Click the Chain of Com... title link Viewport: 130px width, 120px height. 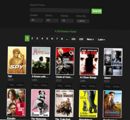64,77
